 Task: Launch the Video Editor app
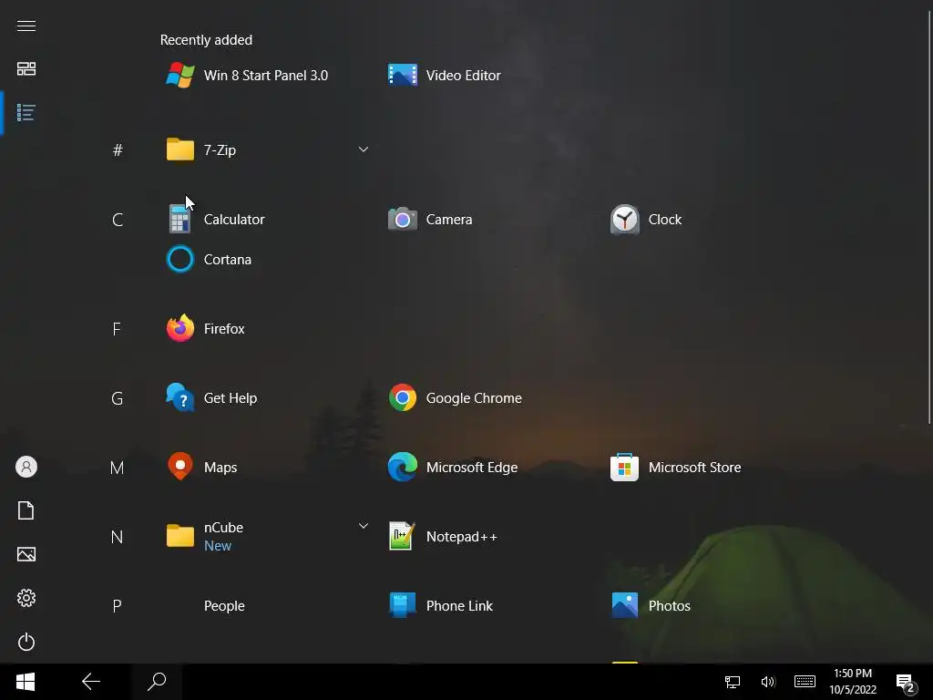[x=445, y=76]
